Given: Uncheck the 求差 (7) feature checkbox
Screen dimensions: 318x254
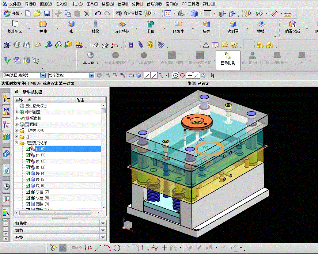Looking at the screenshot, I should pyautogui.click(x=28, y=192).
